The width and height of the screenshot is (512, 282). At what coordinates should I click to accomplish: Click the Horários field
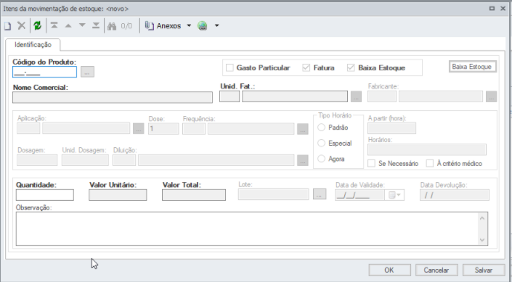pos(427,149)
